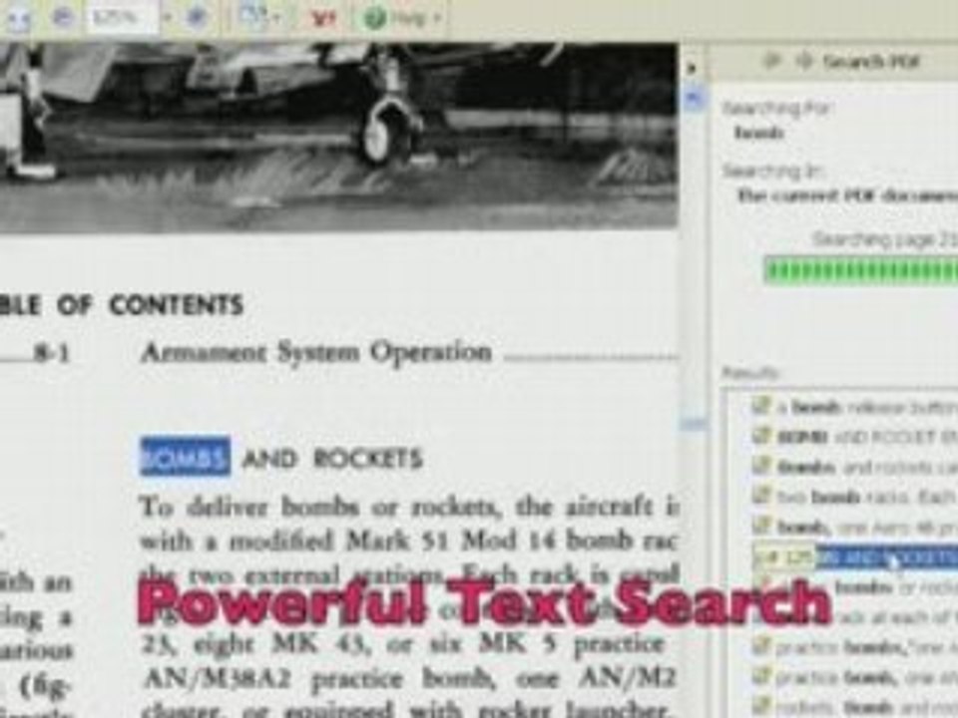Click the zoom out minus button
The width and height of the screenshot is (958, 718).
(63, 18)
